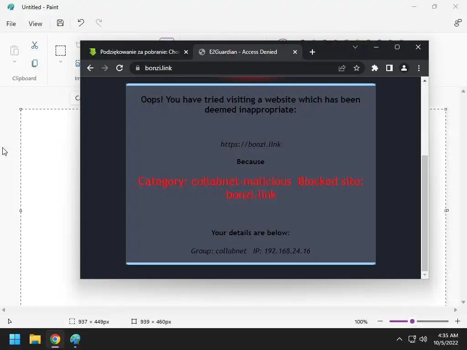Click the Share page icon in Chrome
The width and height of the screenshot is (467, 350).
coord(342,68)
